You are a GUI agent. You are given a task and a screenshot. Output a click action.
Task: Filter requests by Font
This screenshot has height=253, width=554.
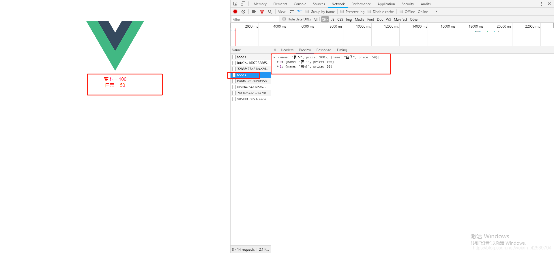pos(370,20)
